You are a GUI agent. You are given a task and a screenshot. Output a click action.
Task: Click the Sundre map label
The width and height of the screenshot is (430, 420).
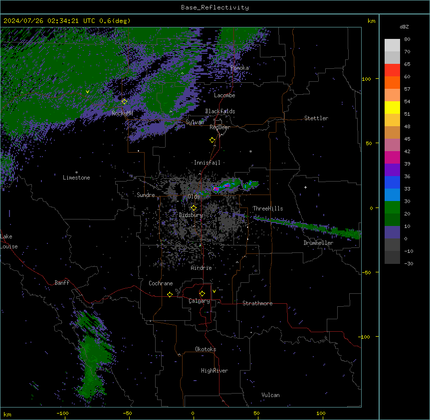(x=146, y=195)
